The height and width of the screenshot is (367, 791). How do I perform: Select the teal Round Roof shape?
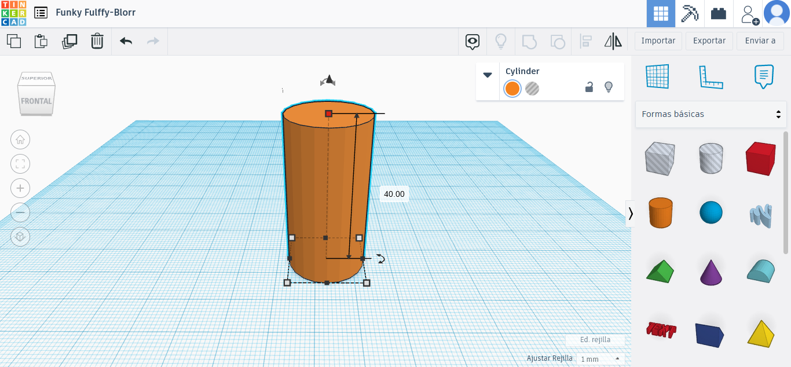pos(760,270)
